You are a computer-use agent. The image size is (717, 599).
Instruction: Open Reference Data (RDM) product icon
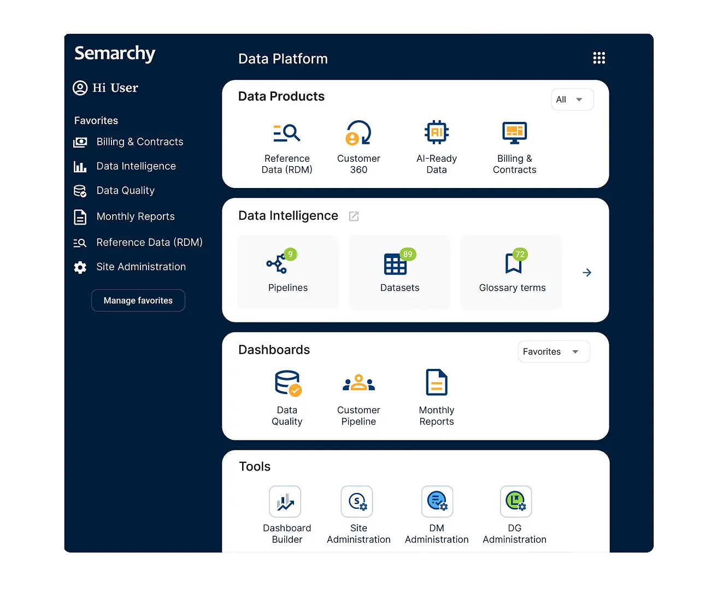coord(287,133)
